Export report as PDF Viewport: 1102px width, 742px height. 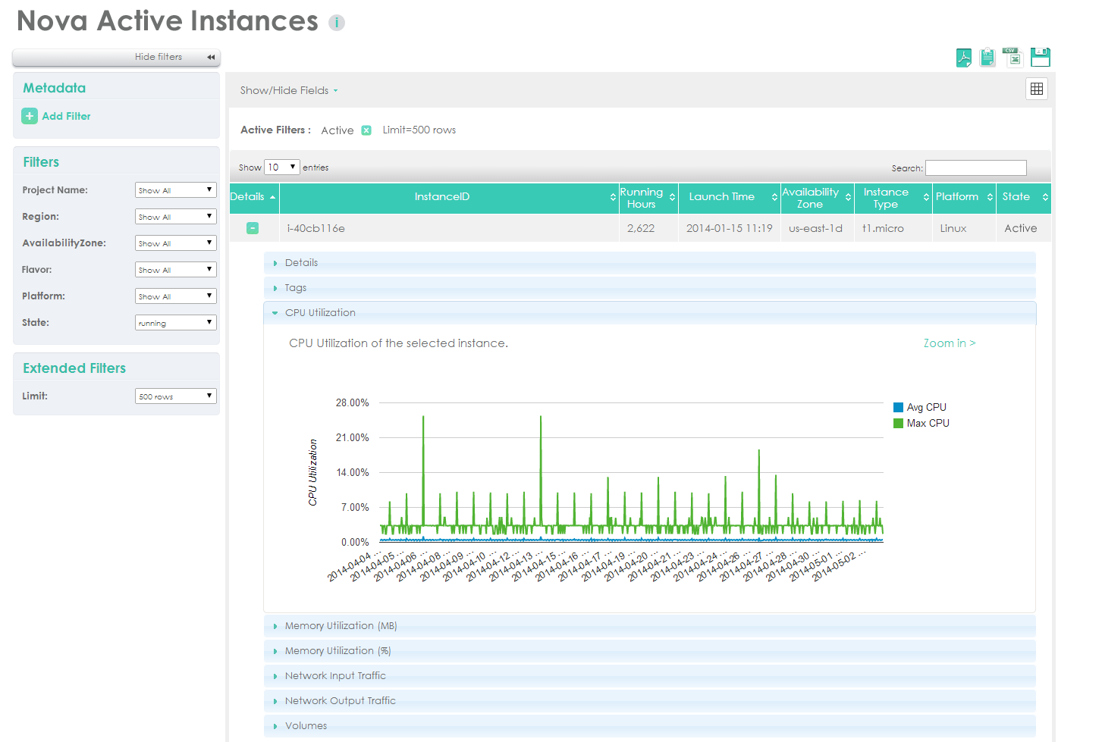(x=963, y=58)
